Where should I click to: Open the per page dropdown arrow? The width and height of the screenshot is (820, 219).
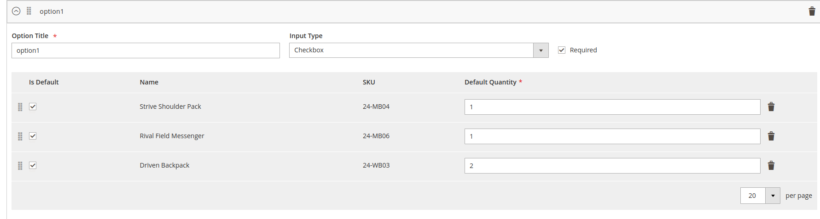click(x=773, y=196)
